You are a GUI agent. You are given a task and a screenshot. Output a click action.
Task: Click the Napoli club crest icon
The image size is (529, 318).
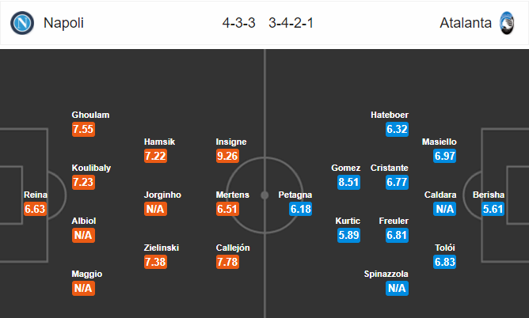pos(22,23)
